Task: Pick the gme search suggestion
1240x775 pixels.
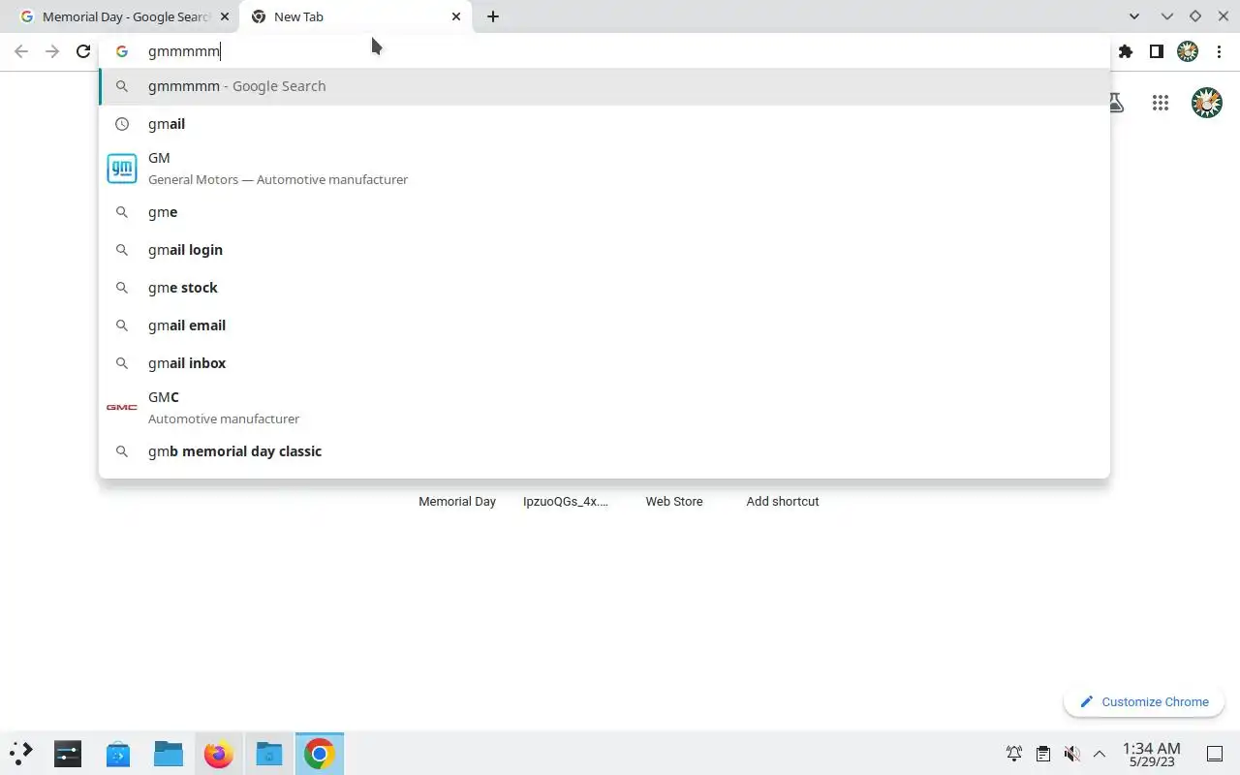Action: click(604, 212)
